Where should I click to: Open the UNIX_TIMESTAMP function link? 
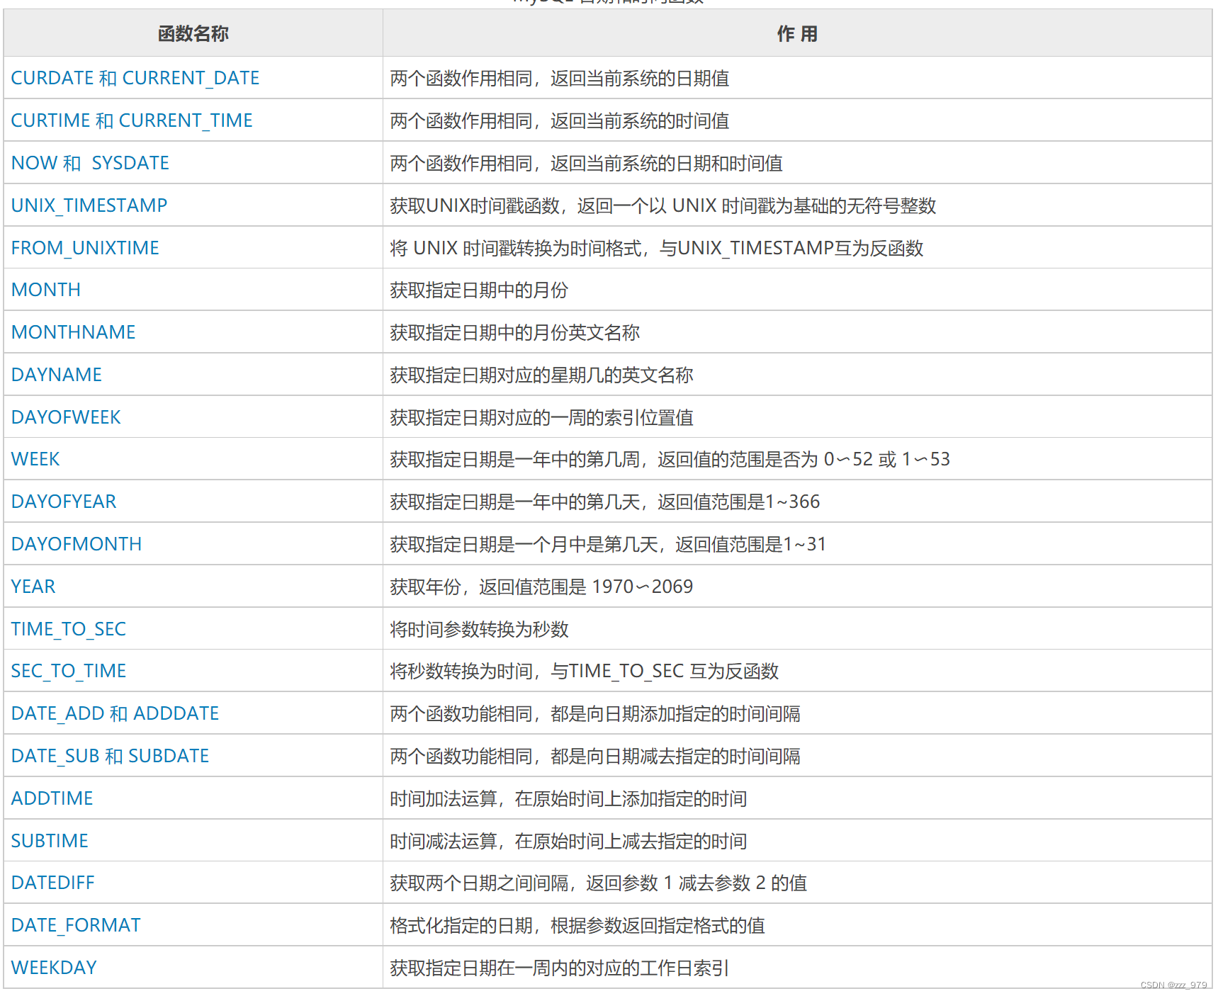(x=89, y=205)
